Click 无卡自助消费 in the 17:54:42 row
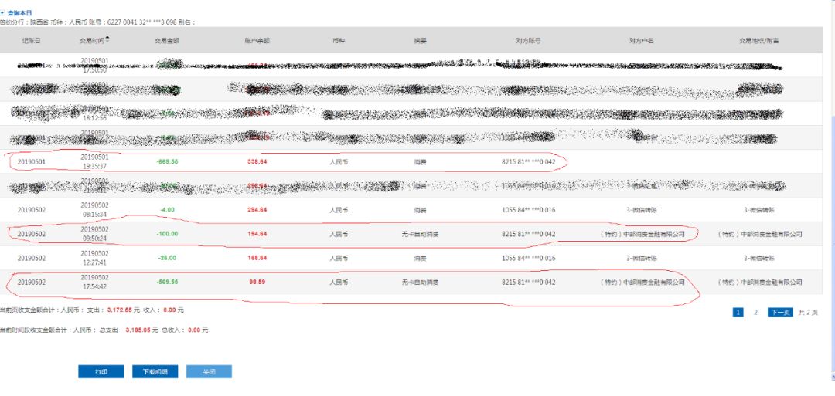835x396 pixels. [x=420, y=282]
